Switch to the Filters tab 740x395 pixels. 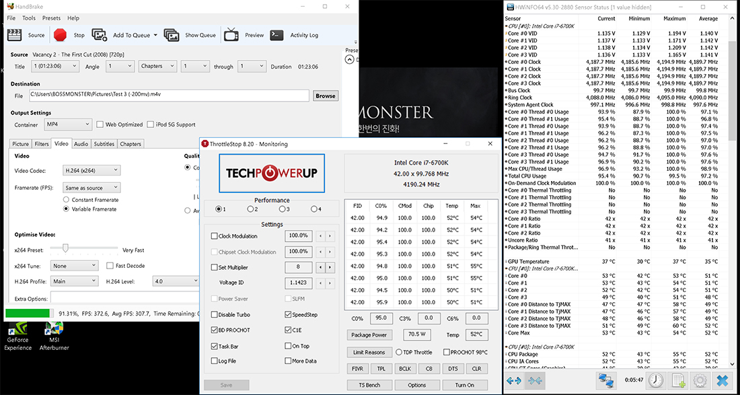click(42, 144)
